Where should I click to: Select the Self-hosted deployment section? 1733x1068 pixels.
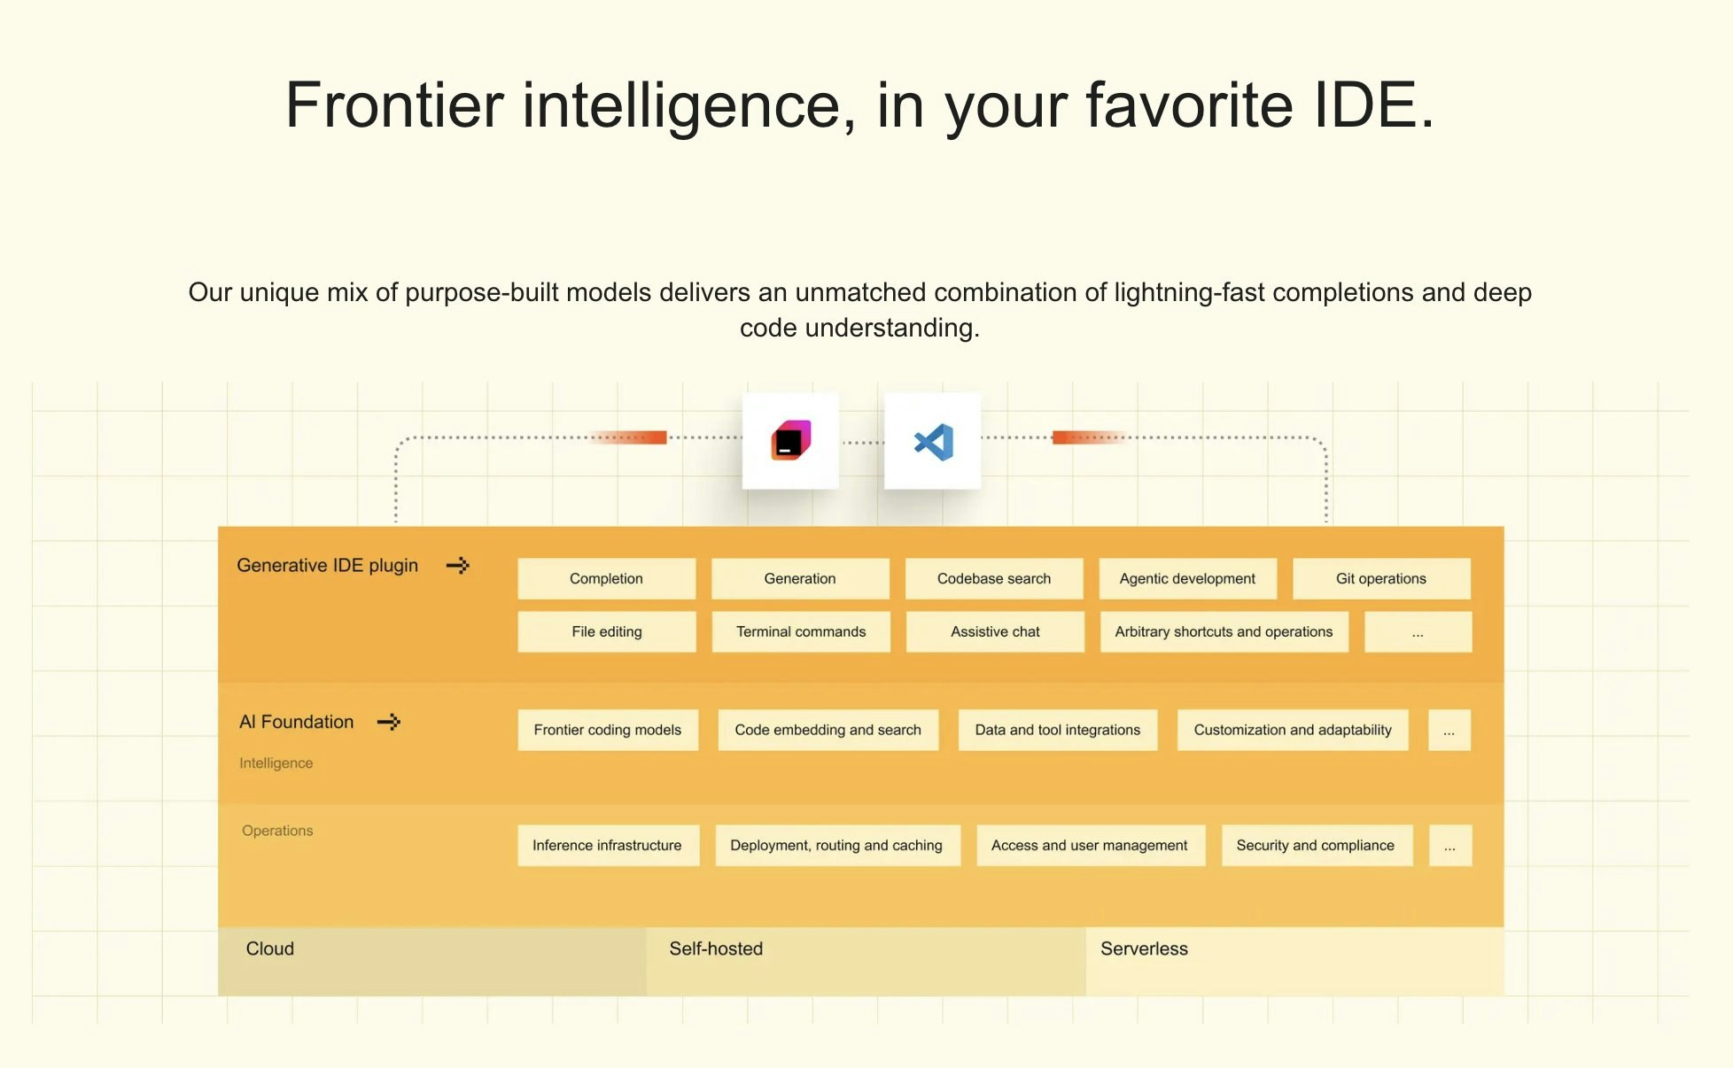point(866,961)
